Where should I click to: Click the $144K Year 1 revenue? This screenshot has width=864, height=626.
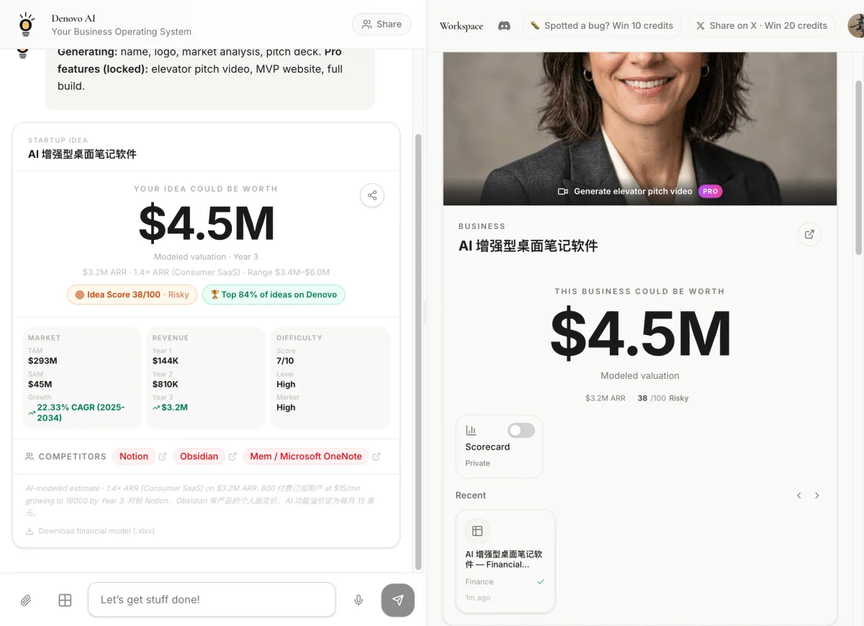[166, 361]
